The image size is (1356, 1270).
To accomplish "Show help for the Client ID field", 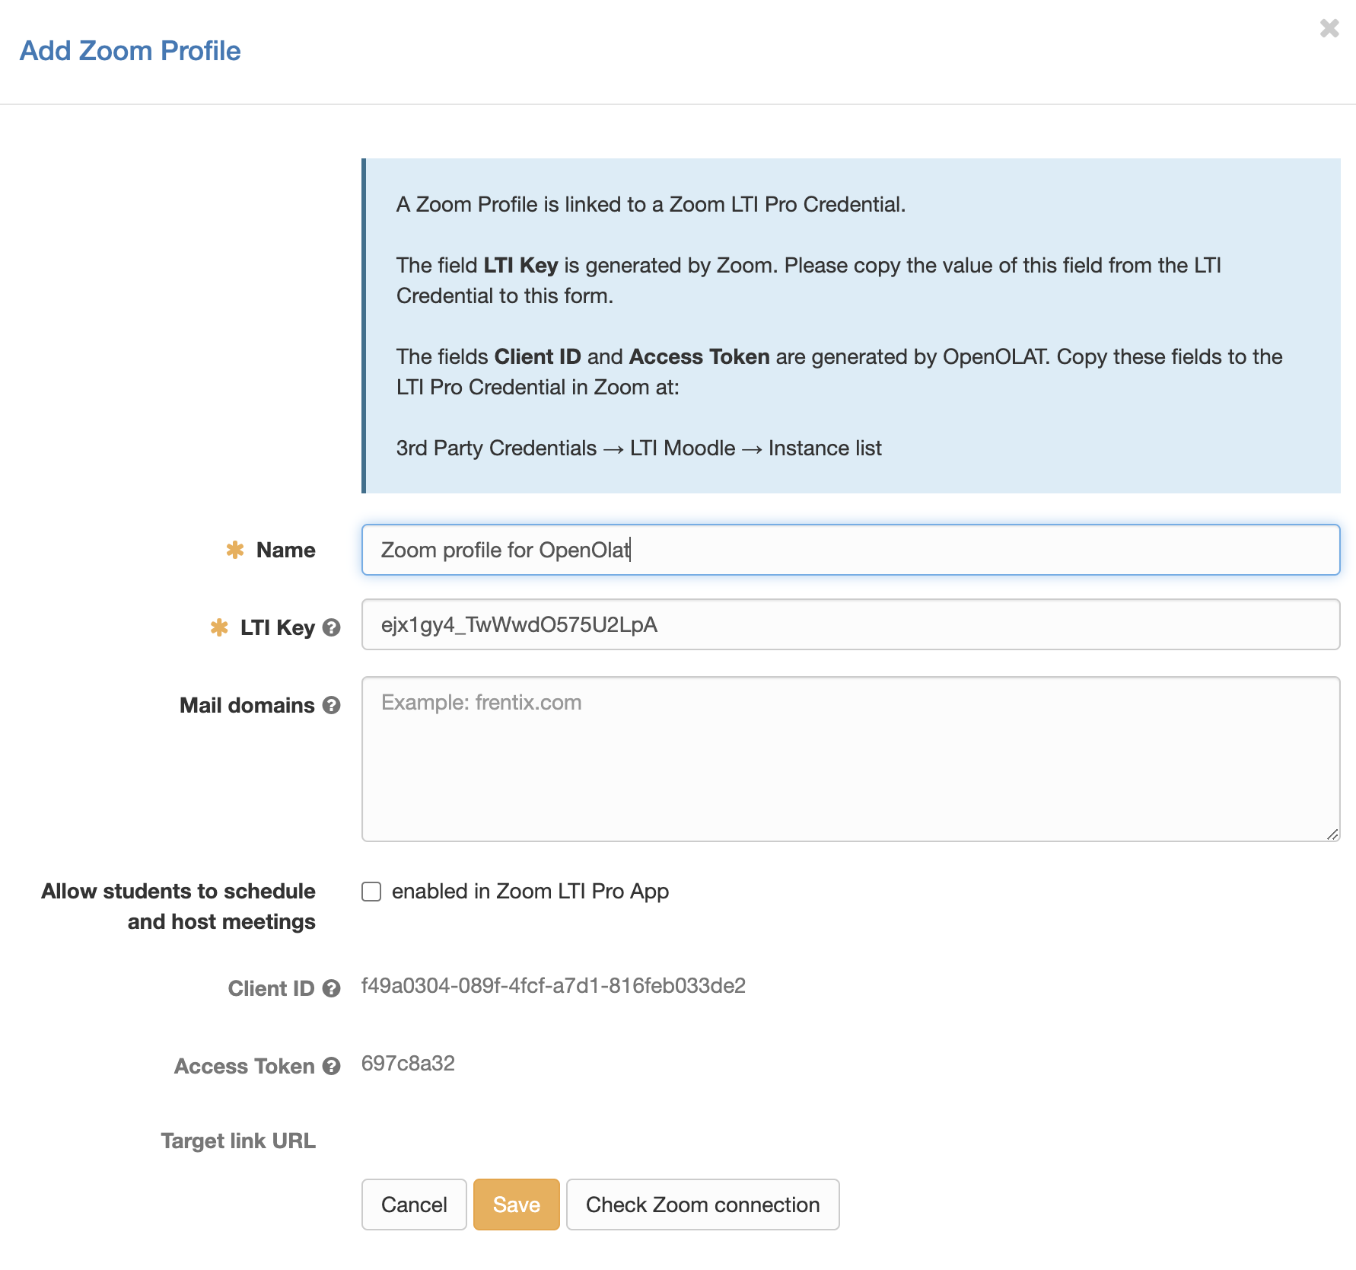I will click(331, 988).
